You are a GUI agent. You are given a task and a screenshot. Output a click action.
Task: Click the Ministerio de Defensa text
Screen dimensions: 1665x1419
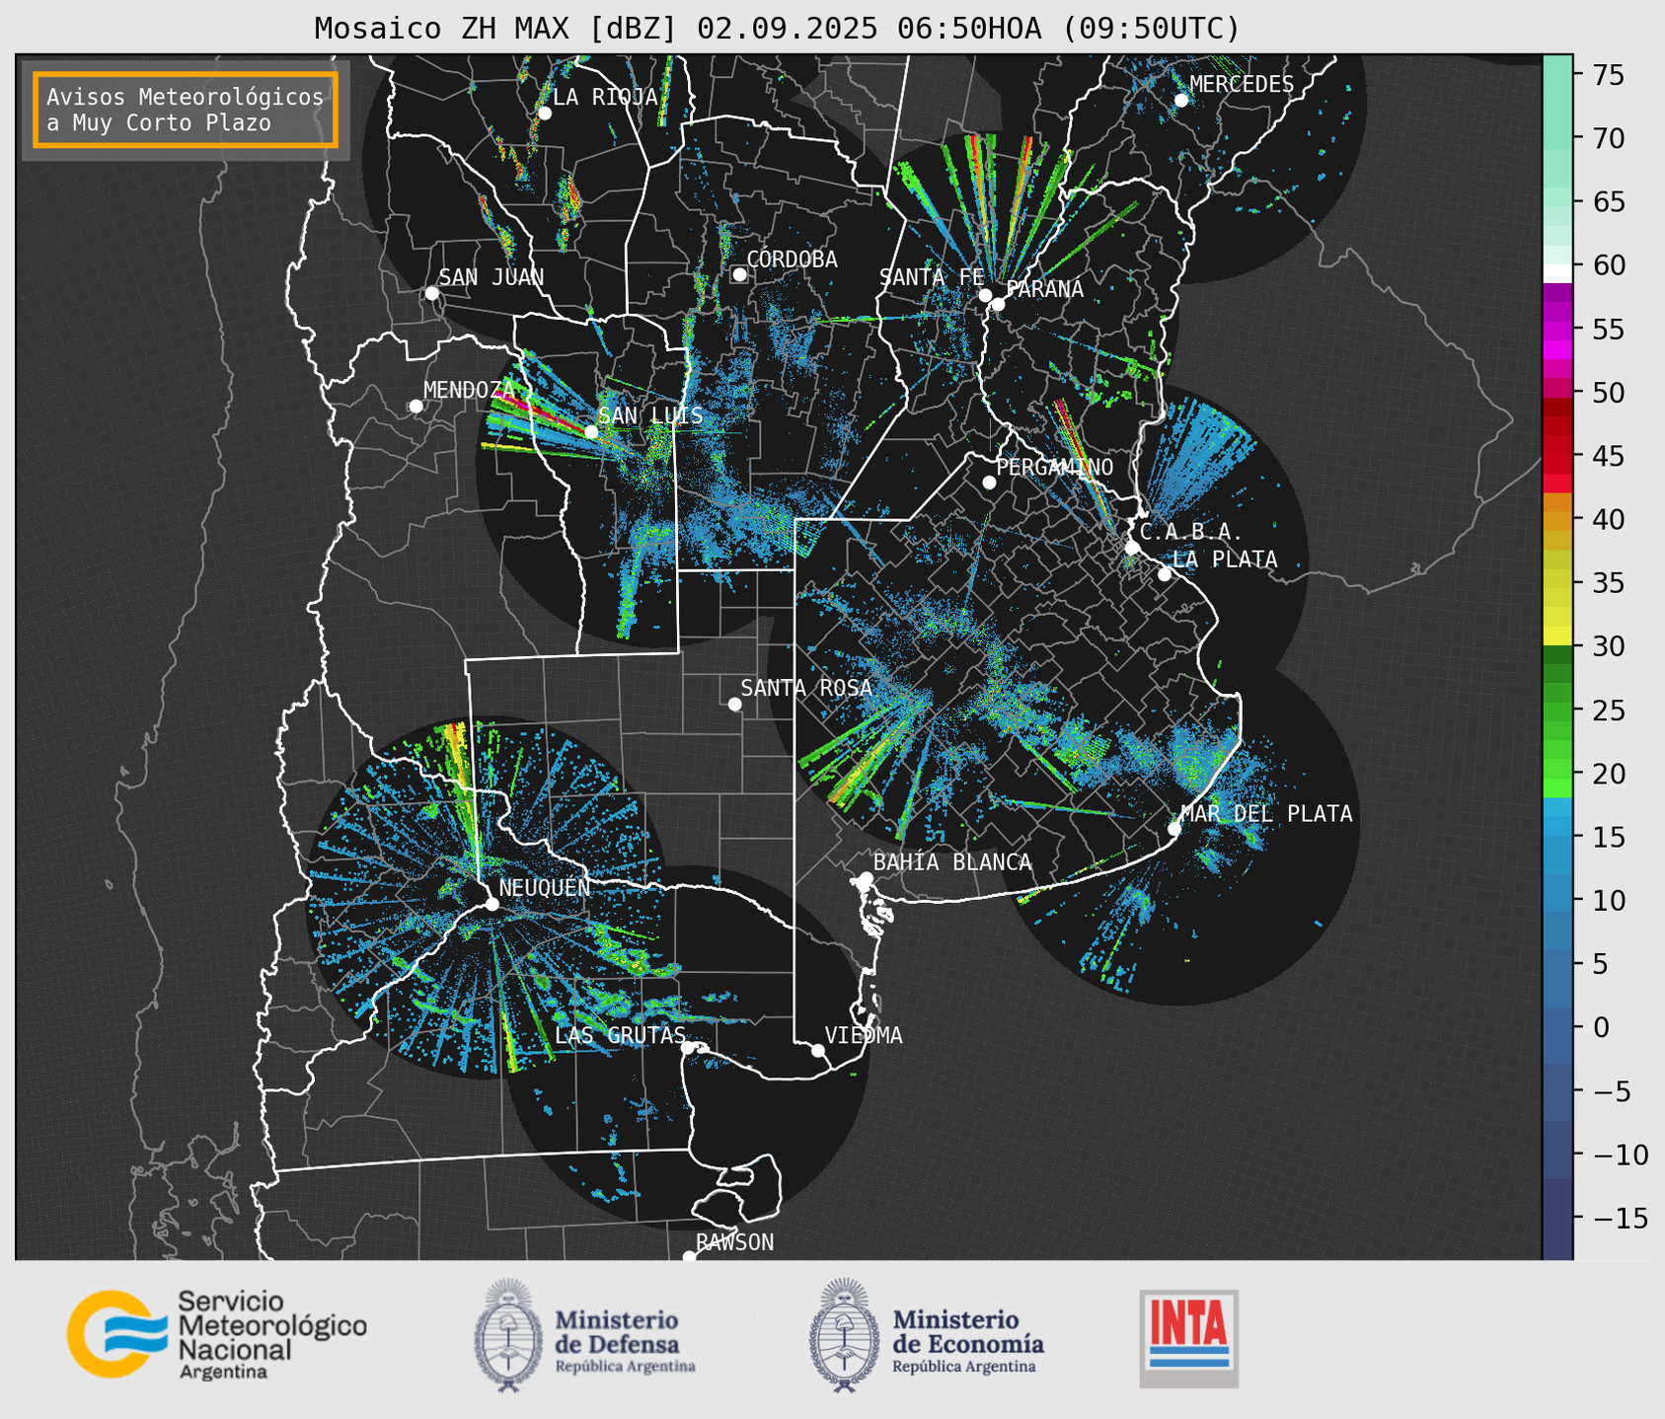pos(625,1341)
